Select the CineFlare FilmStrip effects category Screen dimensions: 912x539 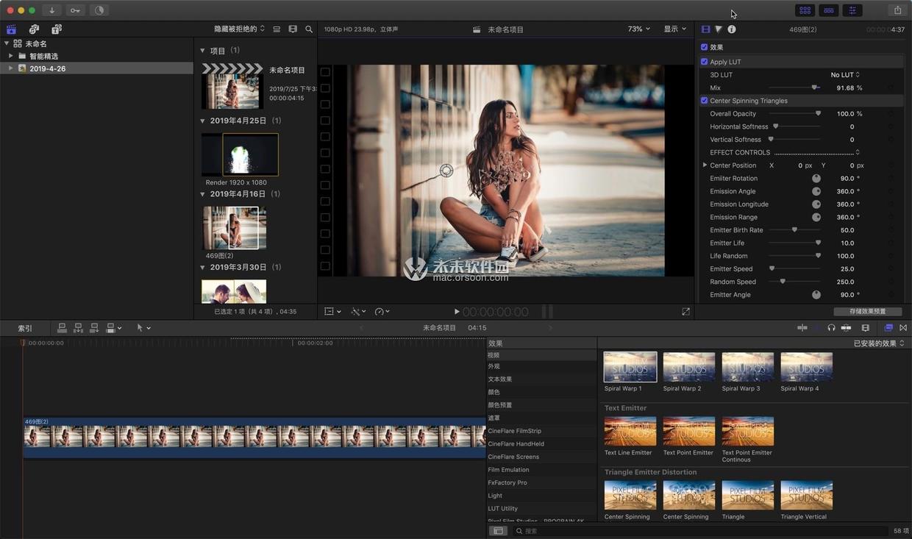[x=514, y=431]
